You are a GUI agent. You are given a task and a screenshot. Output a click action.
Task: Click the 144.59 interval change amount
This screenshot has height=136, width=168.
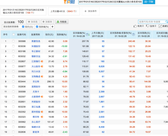tap(147, 81)
